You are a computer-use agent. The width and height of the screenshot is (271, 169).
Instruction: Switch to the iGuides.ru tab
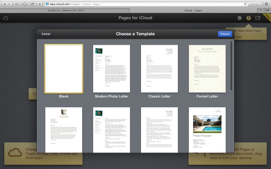point(66,11)
